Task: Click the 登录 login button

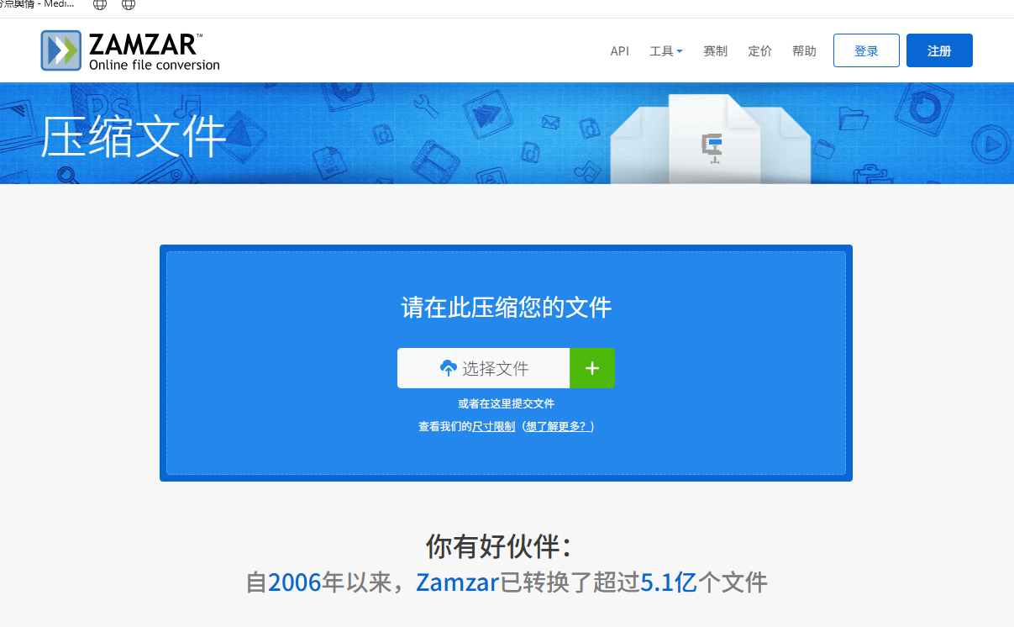Action: (x=866, y=50)
